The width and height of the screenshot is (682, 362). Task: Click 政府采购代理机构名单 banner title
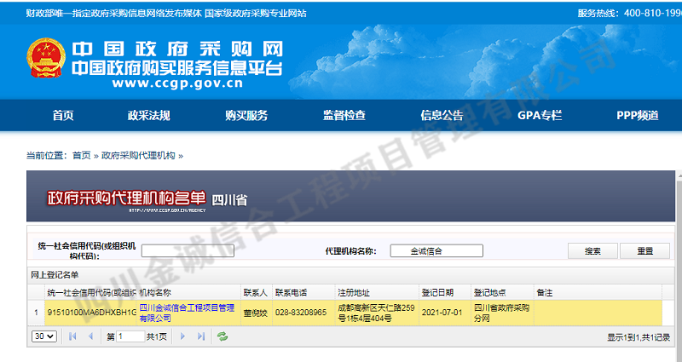point(125,198)
